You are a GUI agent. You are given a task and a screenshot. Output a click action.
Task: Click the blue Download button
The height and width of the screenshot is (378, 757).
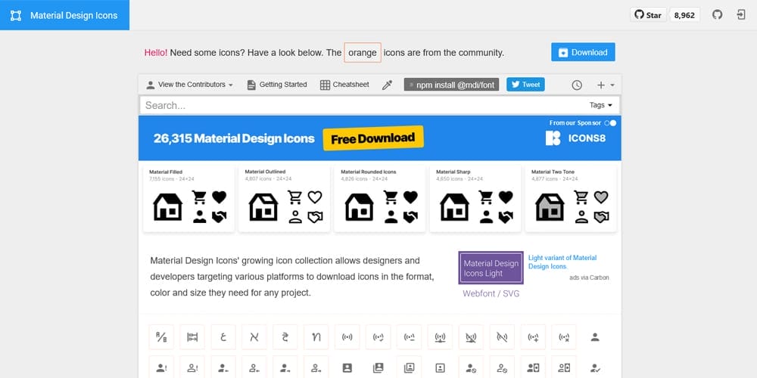583,52
